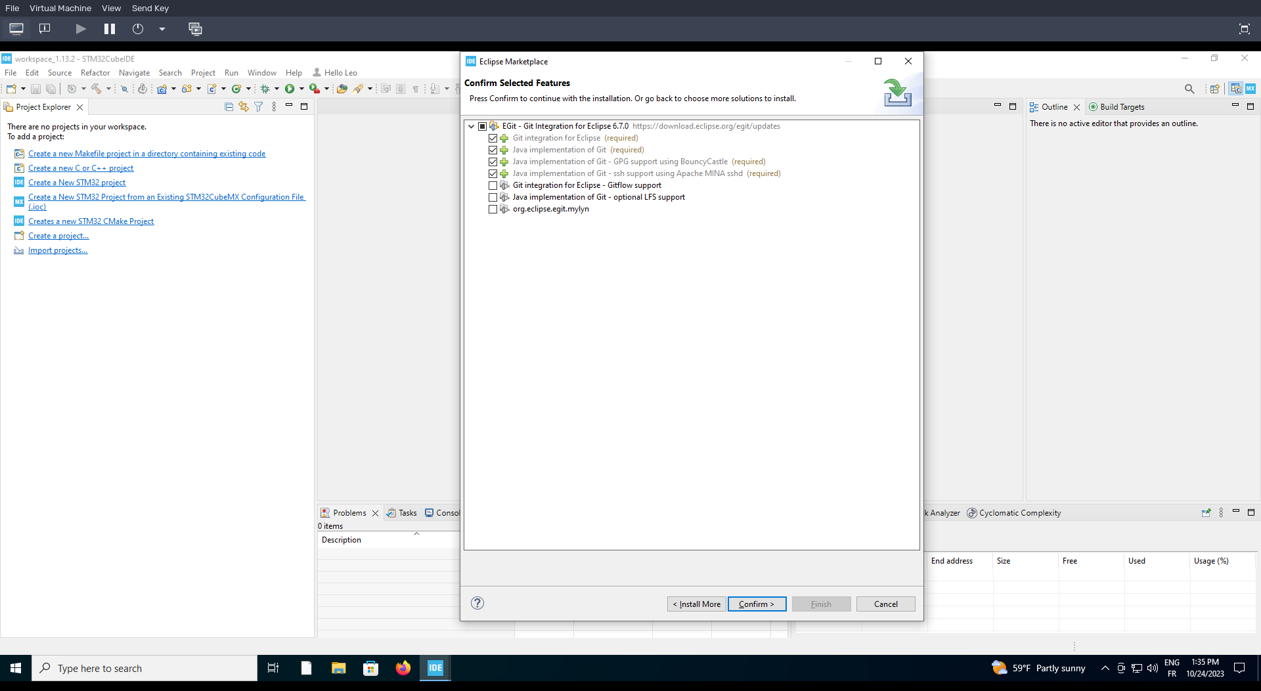Toggle the ssh support Apache MINA sshd checkbox
The width and height of the screenshot is (1261, 691).
point(493,173)
